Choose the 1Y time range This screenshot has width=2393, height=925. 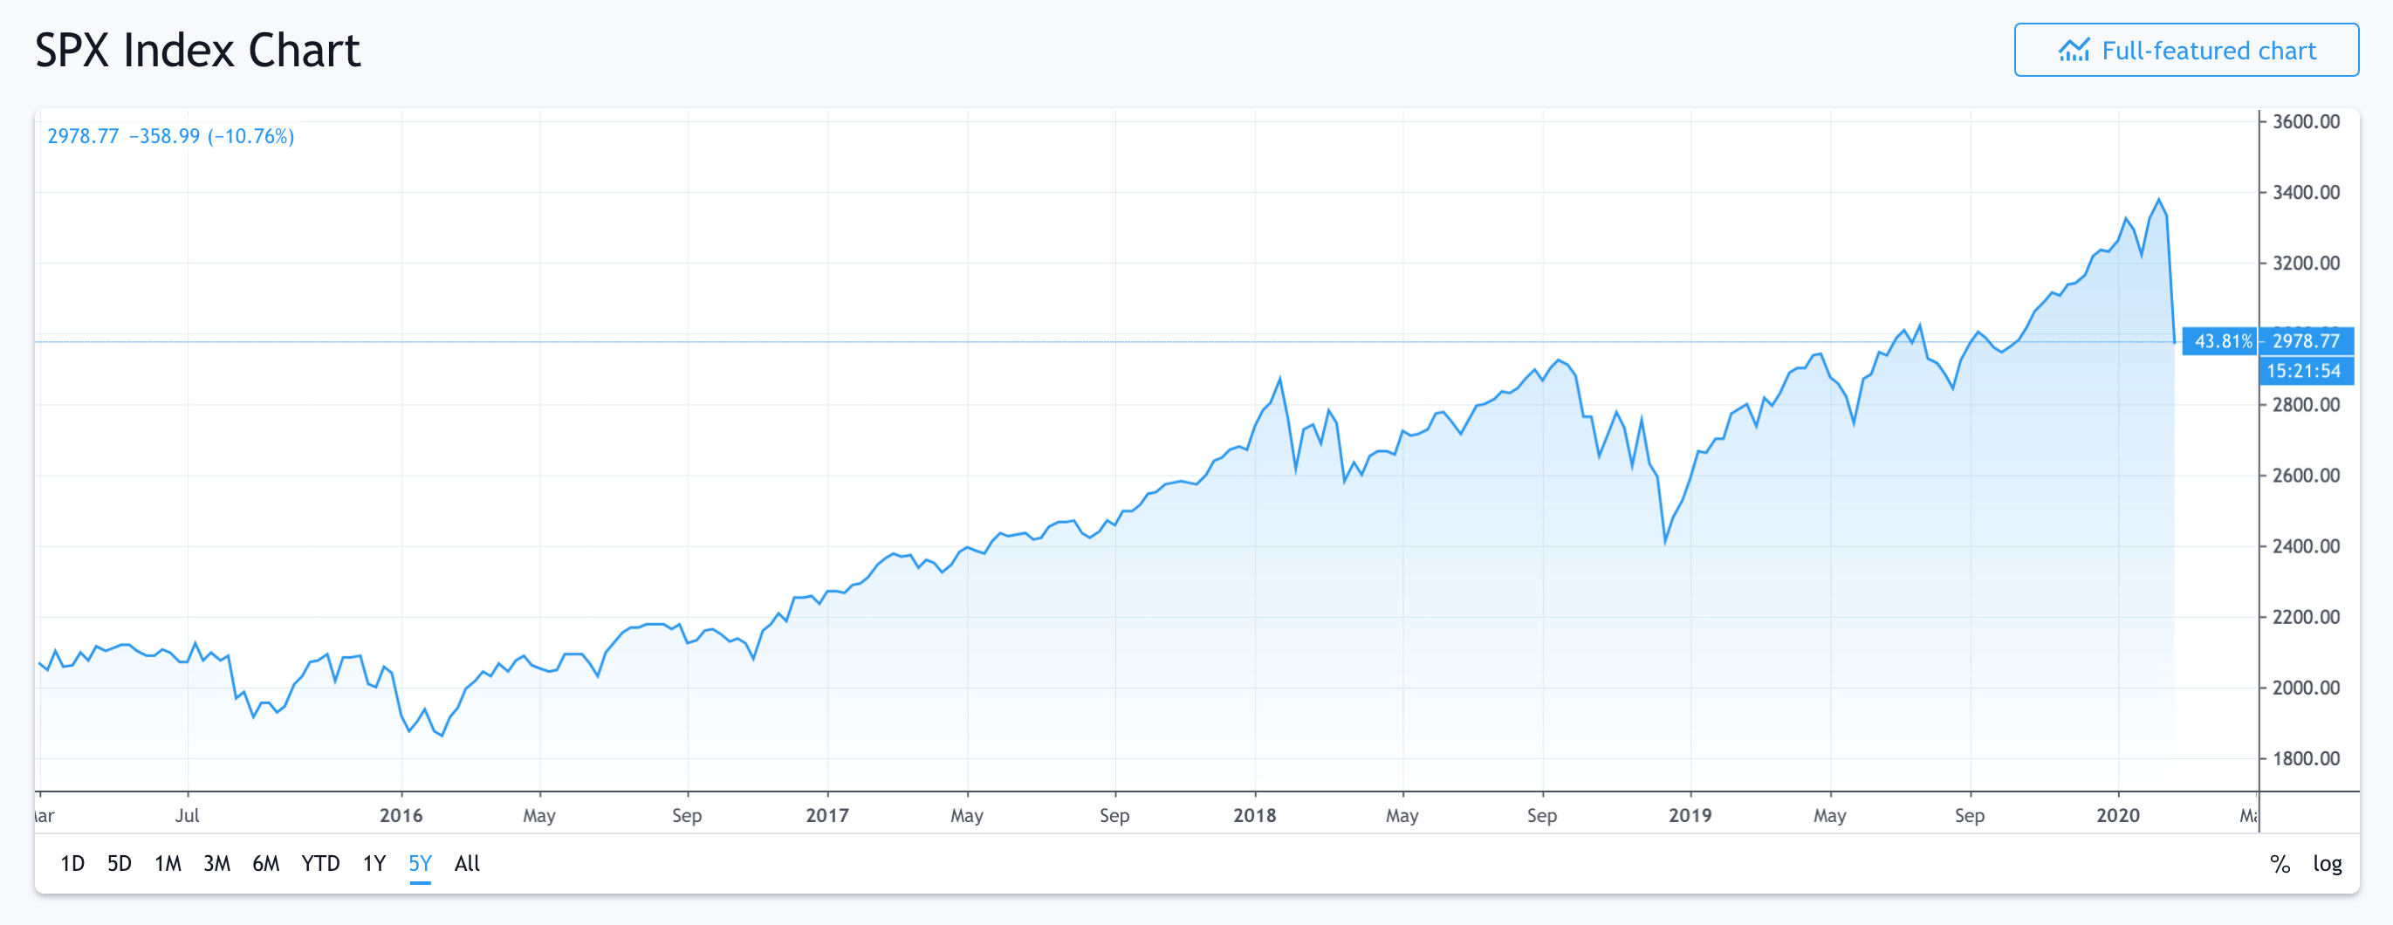(374, 864)
